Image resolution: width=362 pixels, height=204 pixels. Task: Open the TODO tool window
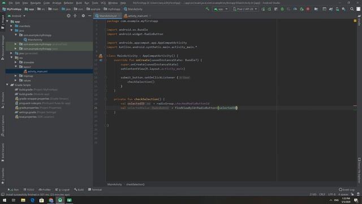(x=29, y=189)
